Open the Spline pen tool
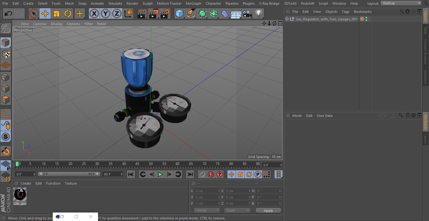Image resolution: width=429 pixels, height=221 pixels. click(x=191, y=13)
